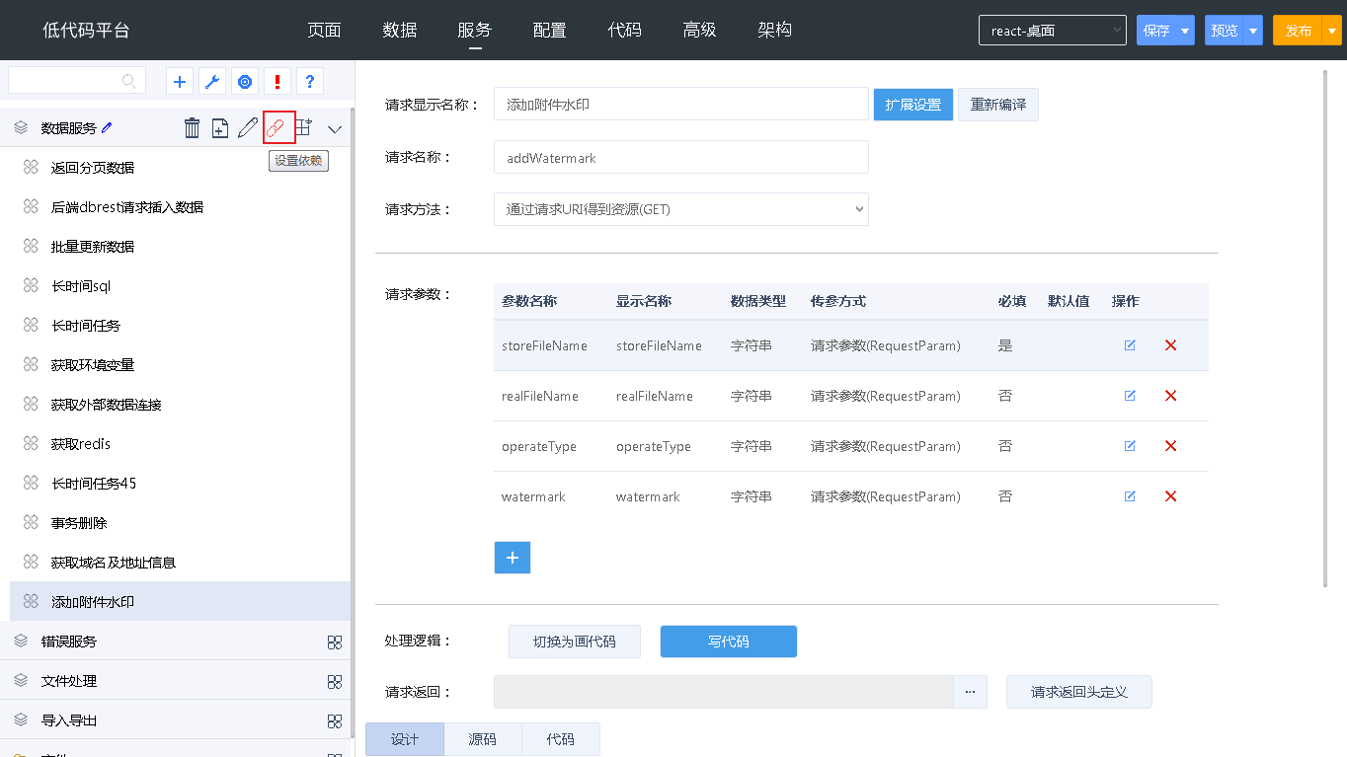Click the 扩展设置 button
The width and height of the screenshot is (1347, 757).
[x=913, y=105]
